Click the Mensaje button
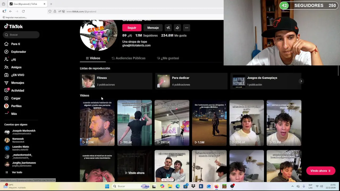This screenshot has height=191, width=340. pos(153,28)
